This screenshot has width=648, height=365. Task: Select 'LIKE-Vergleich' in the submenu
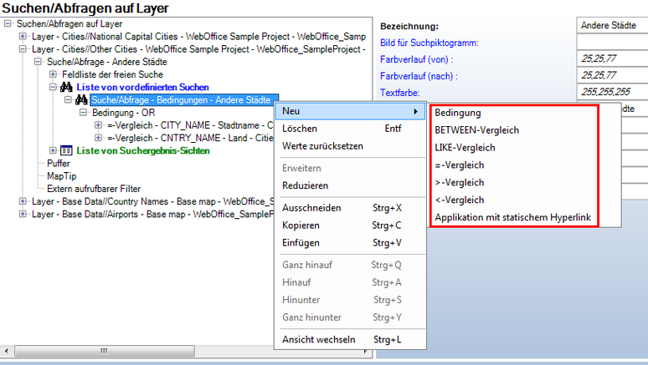click(465, 147)
